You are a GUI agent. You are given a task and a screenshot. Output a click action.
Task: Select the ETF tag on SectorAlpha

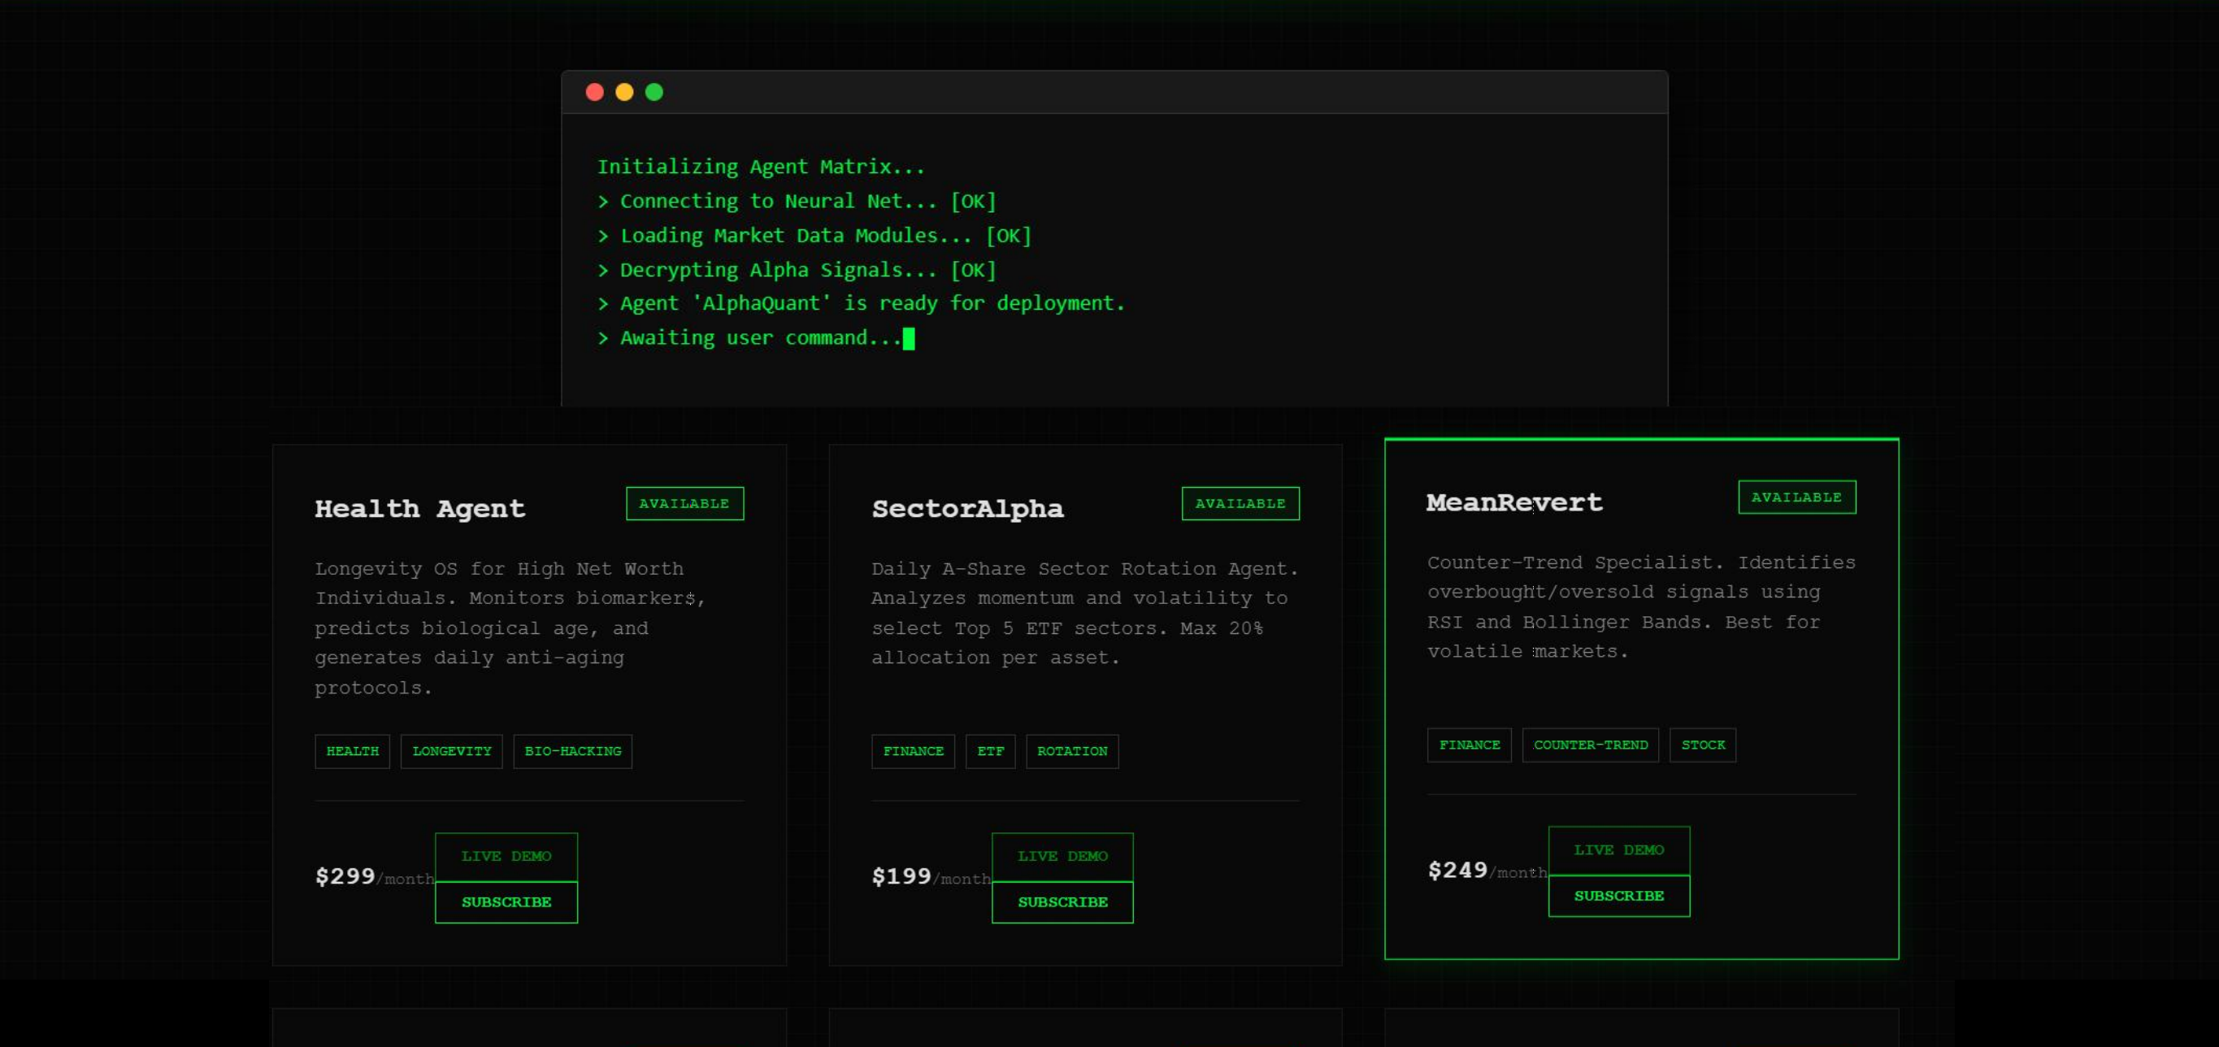click(x=990, y=750)
